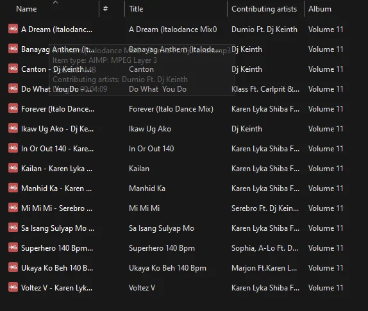Select file name 'A Dream (Italodanc...'
Image resolution: width=368 pixels, height=311 pixels.
coord(56,29)
